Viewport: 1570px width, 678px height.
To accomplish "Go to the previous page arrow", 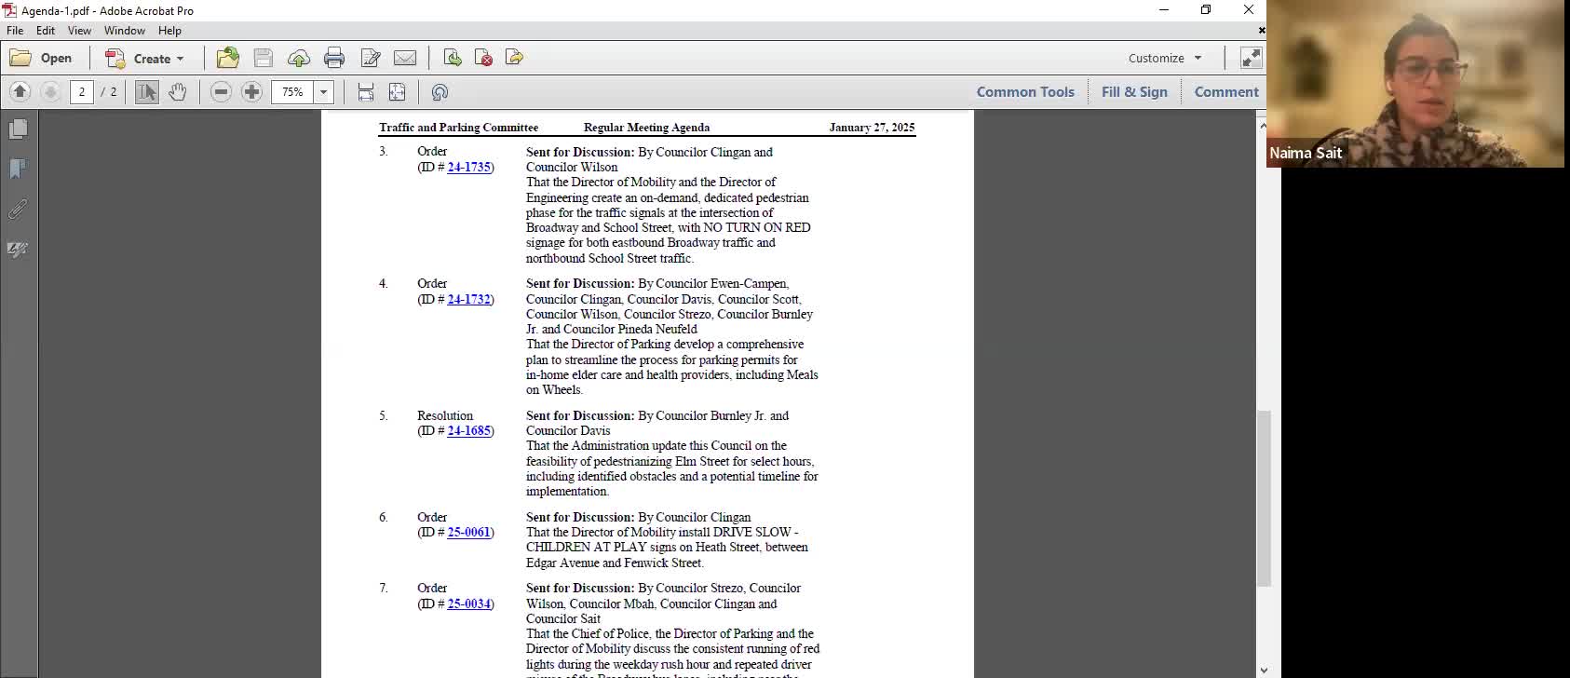I will click(x=20, y=92).
